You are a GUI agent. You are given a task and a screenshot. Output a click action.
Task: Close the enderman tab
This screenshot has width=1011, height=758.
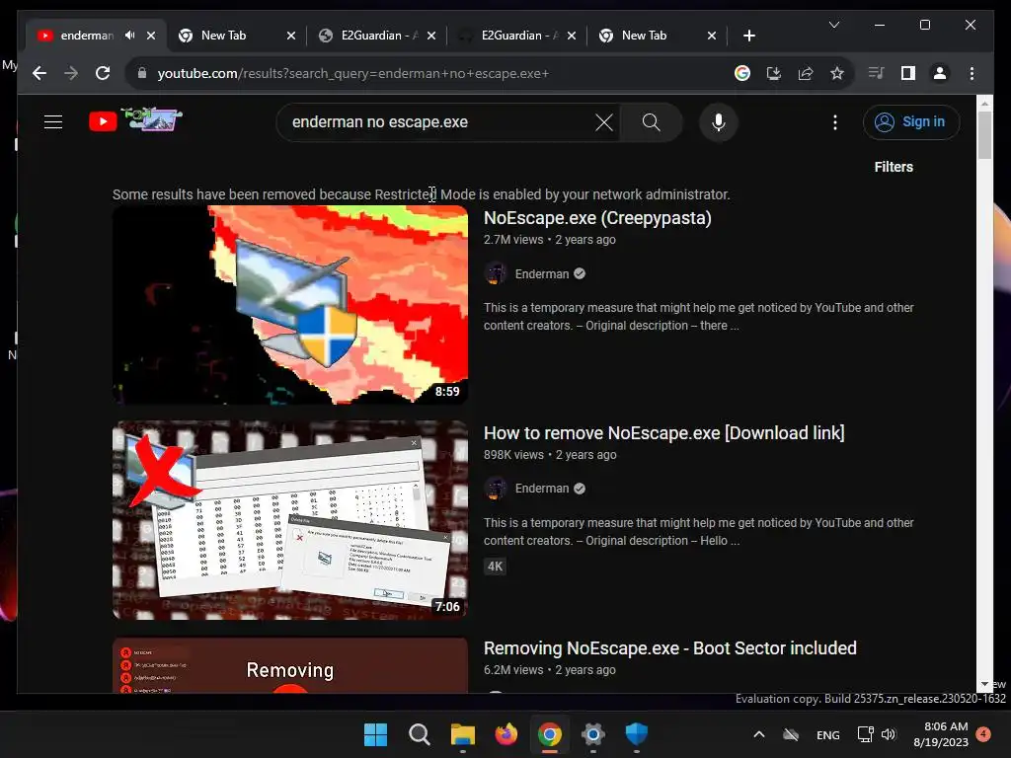tap(151, 36)
